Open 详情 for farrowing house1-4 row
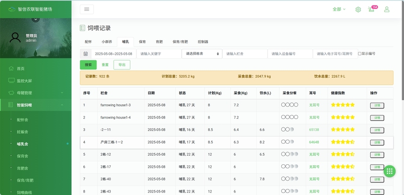Screen dimensions: 404x195 click(377, 118)
